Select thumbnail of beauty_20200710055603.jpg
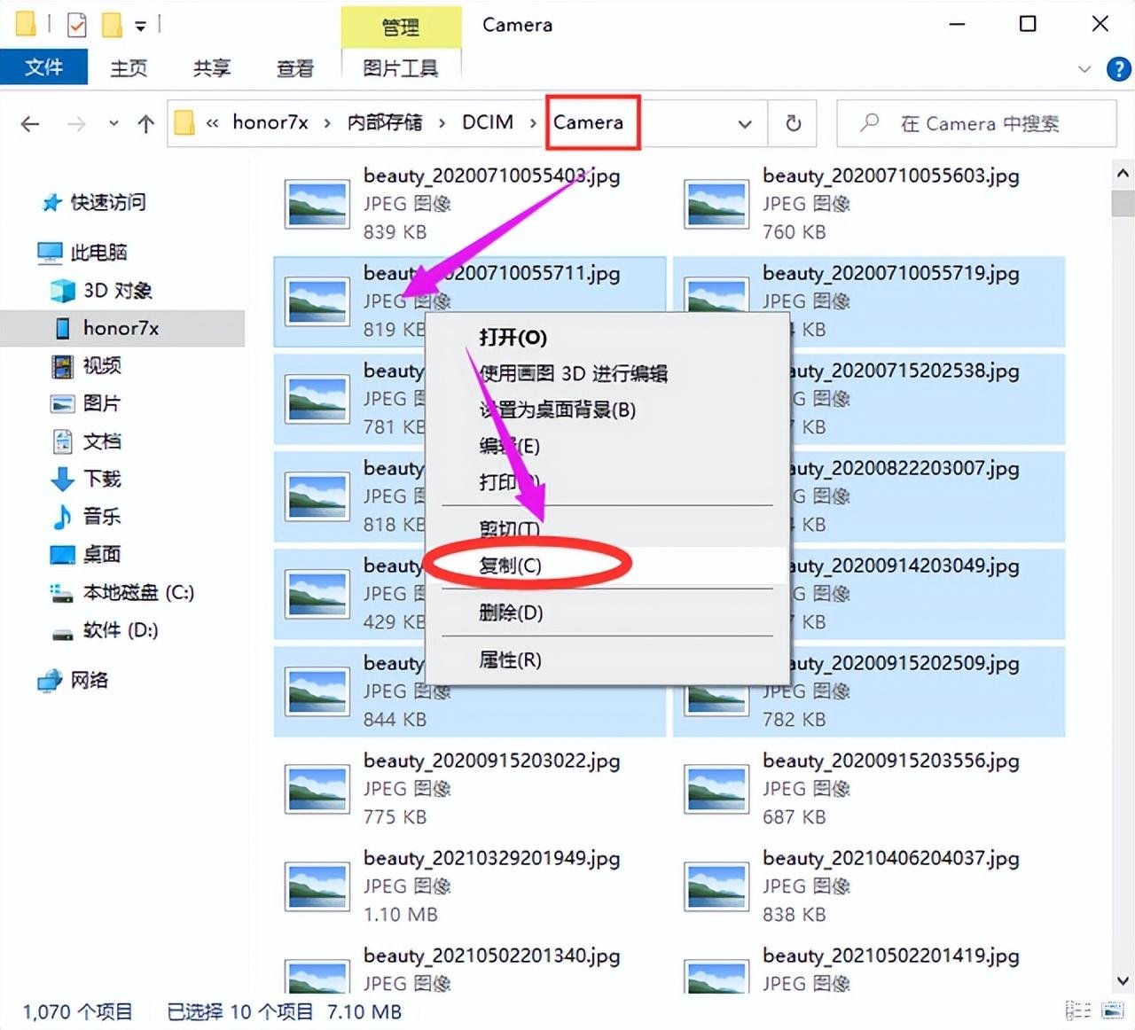The image size is (1135, 1030). (716, 205)
